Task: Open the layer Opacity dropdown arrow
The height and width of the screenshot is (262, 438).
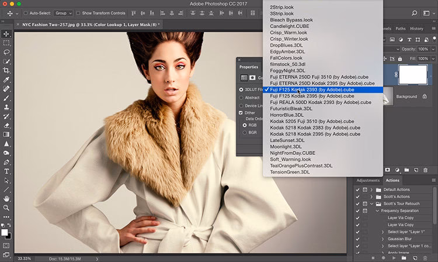Action: (x=433, y=49)
